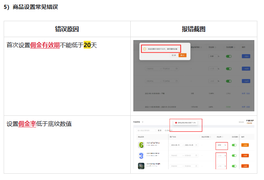Open the date range picker in the number 3 row

coord(184,156)
